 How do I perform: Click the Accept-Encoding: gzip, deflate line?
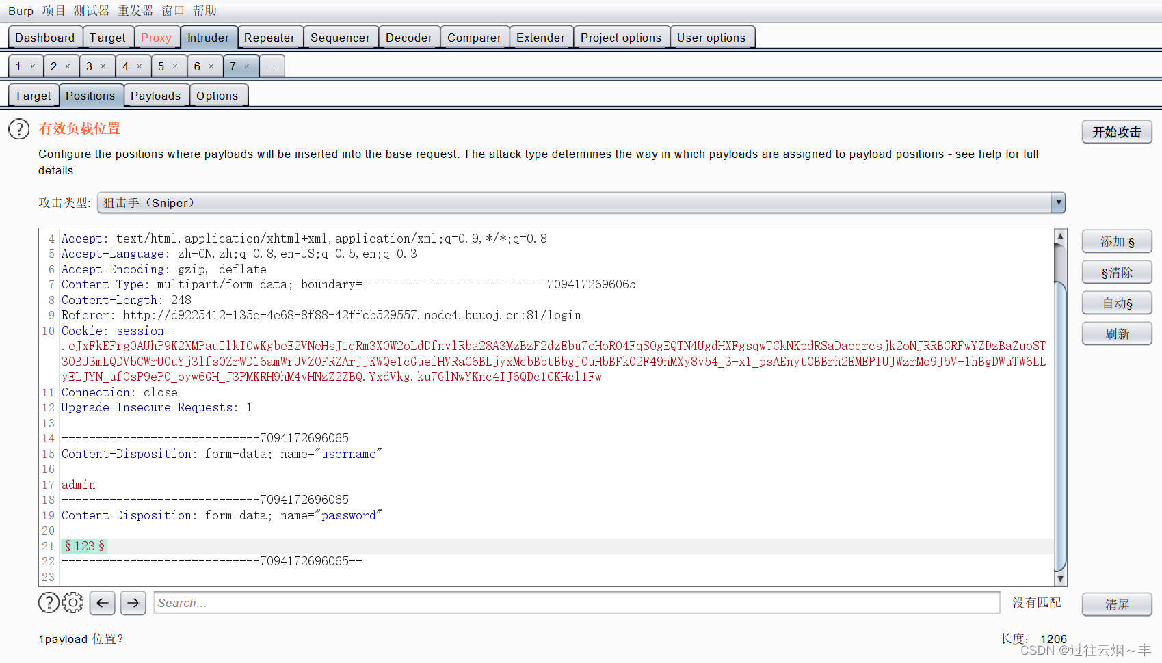click(x=164, y=269)
